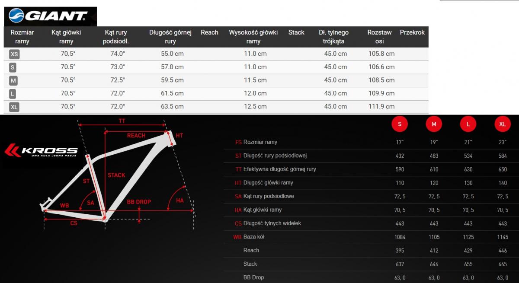Select the L size badge in Giant table

[13, 94]
